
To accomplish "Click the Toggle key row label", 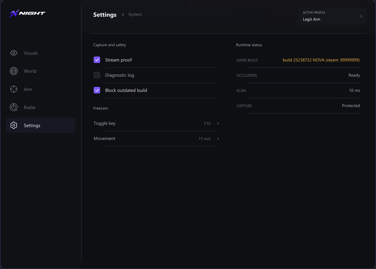I will [104, 123].
